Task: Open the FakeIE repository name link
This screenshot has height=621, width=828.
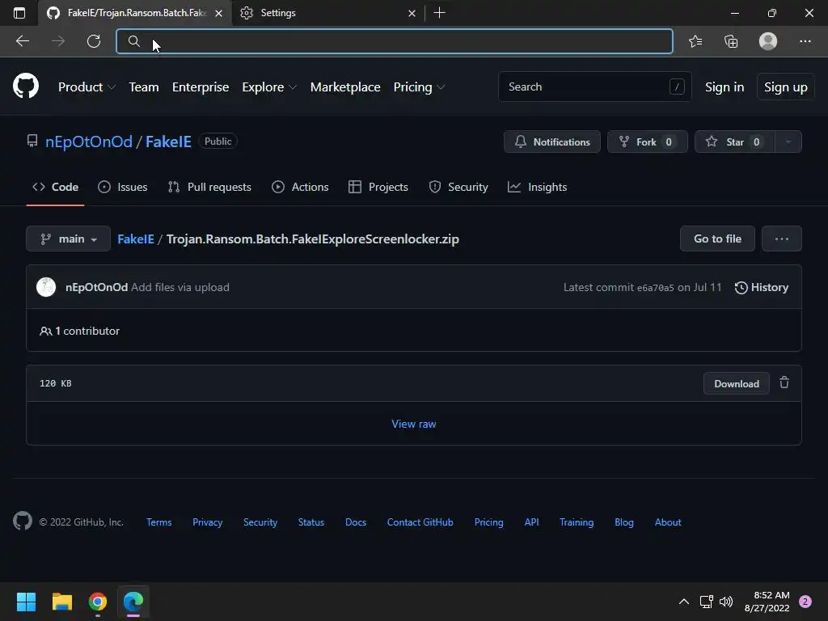Action: [168, 142]
